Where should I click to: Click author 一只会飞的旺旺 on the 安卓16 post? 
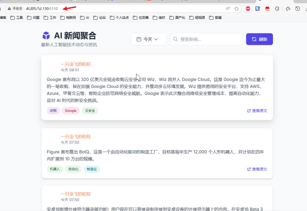click(76, 194)
